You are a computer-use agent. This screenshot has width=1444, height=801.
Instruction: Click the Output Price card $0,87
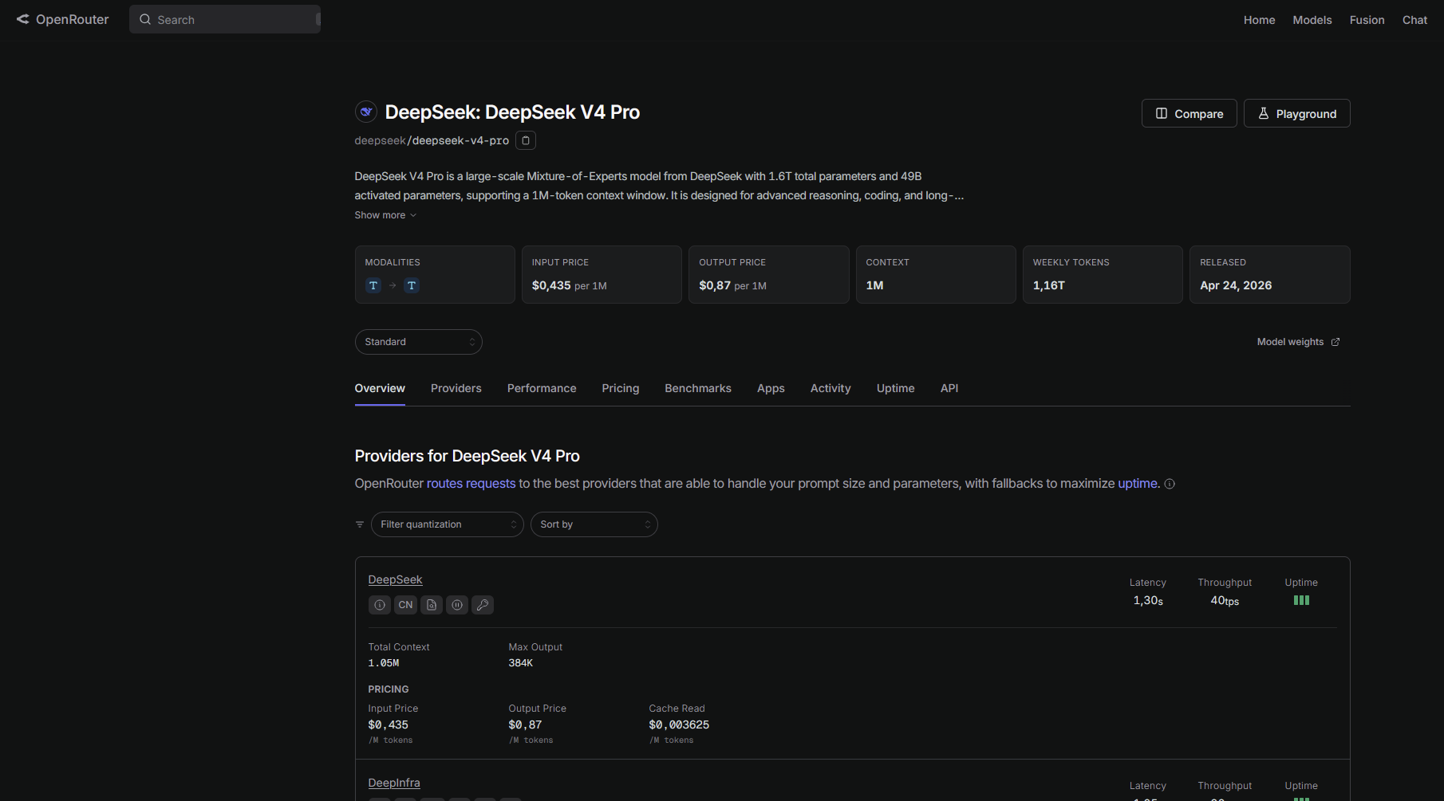(x=769, y=274)
